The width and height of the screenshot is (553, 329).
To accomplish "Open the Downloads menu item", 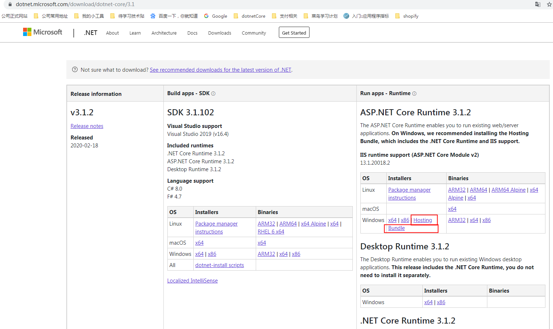I will (219, 33).
